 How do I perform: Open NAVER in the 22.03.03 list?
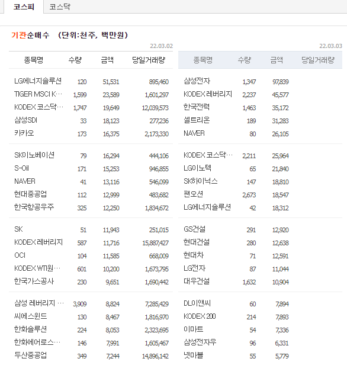click(x=194, y=133)
